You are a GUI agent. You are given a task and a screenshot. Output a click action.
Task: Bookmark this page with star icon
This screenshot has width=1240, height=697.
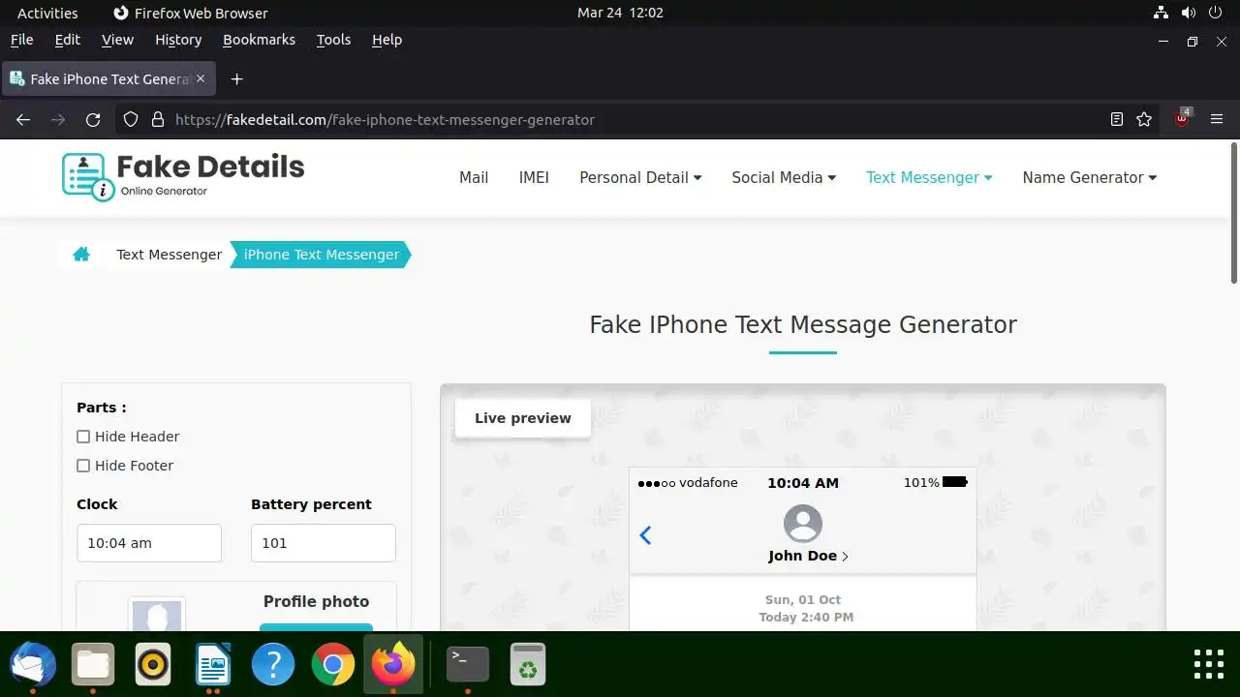(x=1144, y=120)
